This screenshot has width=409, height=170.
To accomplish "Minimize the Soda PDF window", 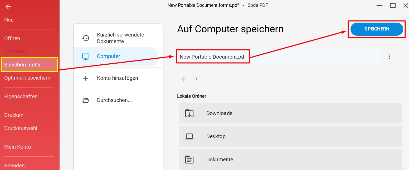I will pos(380,5).
